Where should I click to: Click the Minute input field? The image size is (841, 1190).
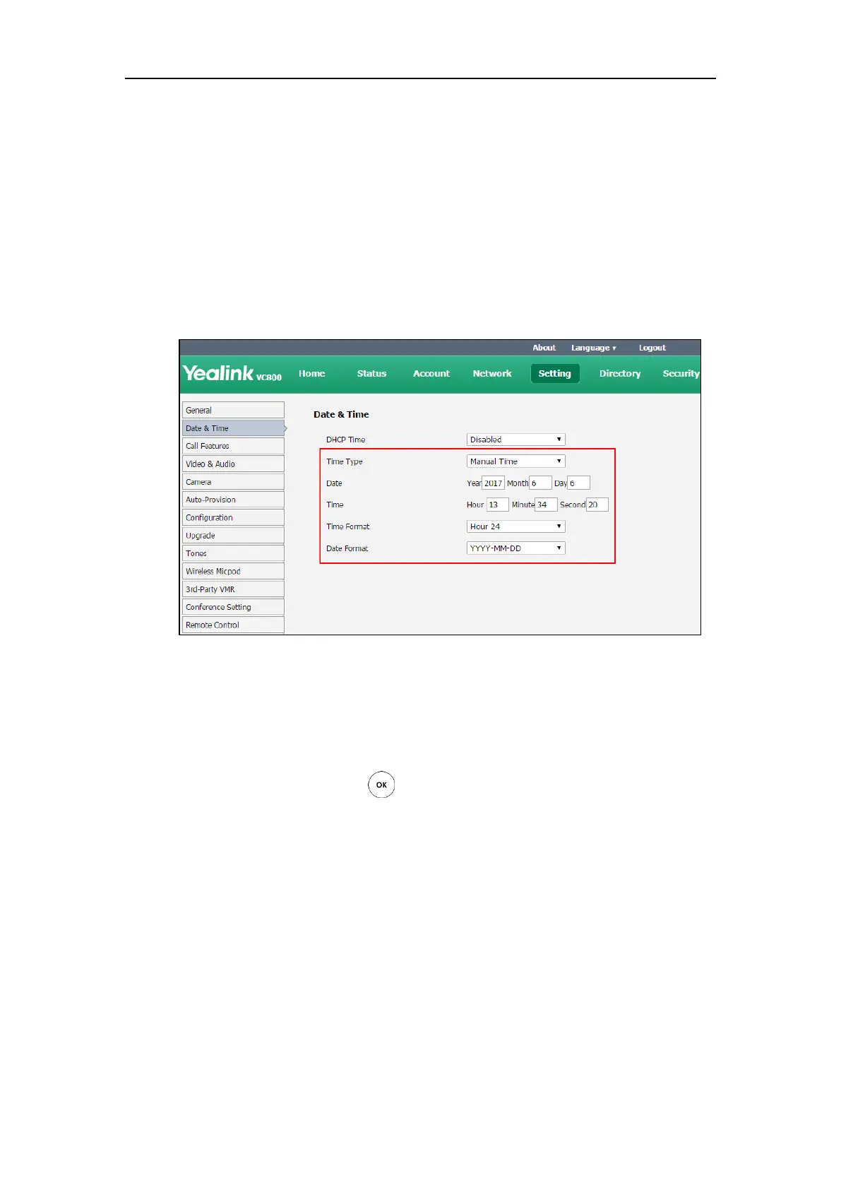point(546,505)
